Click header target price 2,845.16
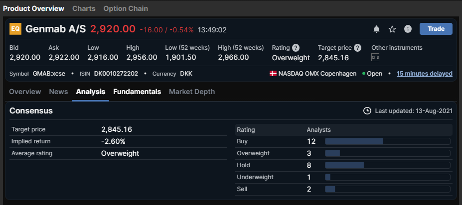Viewport: 462px width, 205px height. 333,58
